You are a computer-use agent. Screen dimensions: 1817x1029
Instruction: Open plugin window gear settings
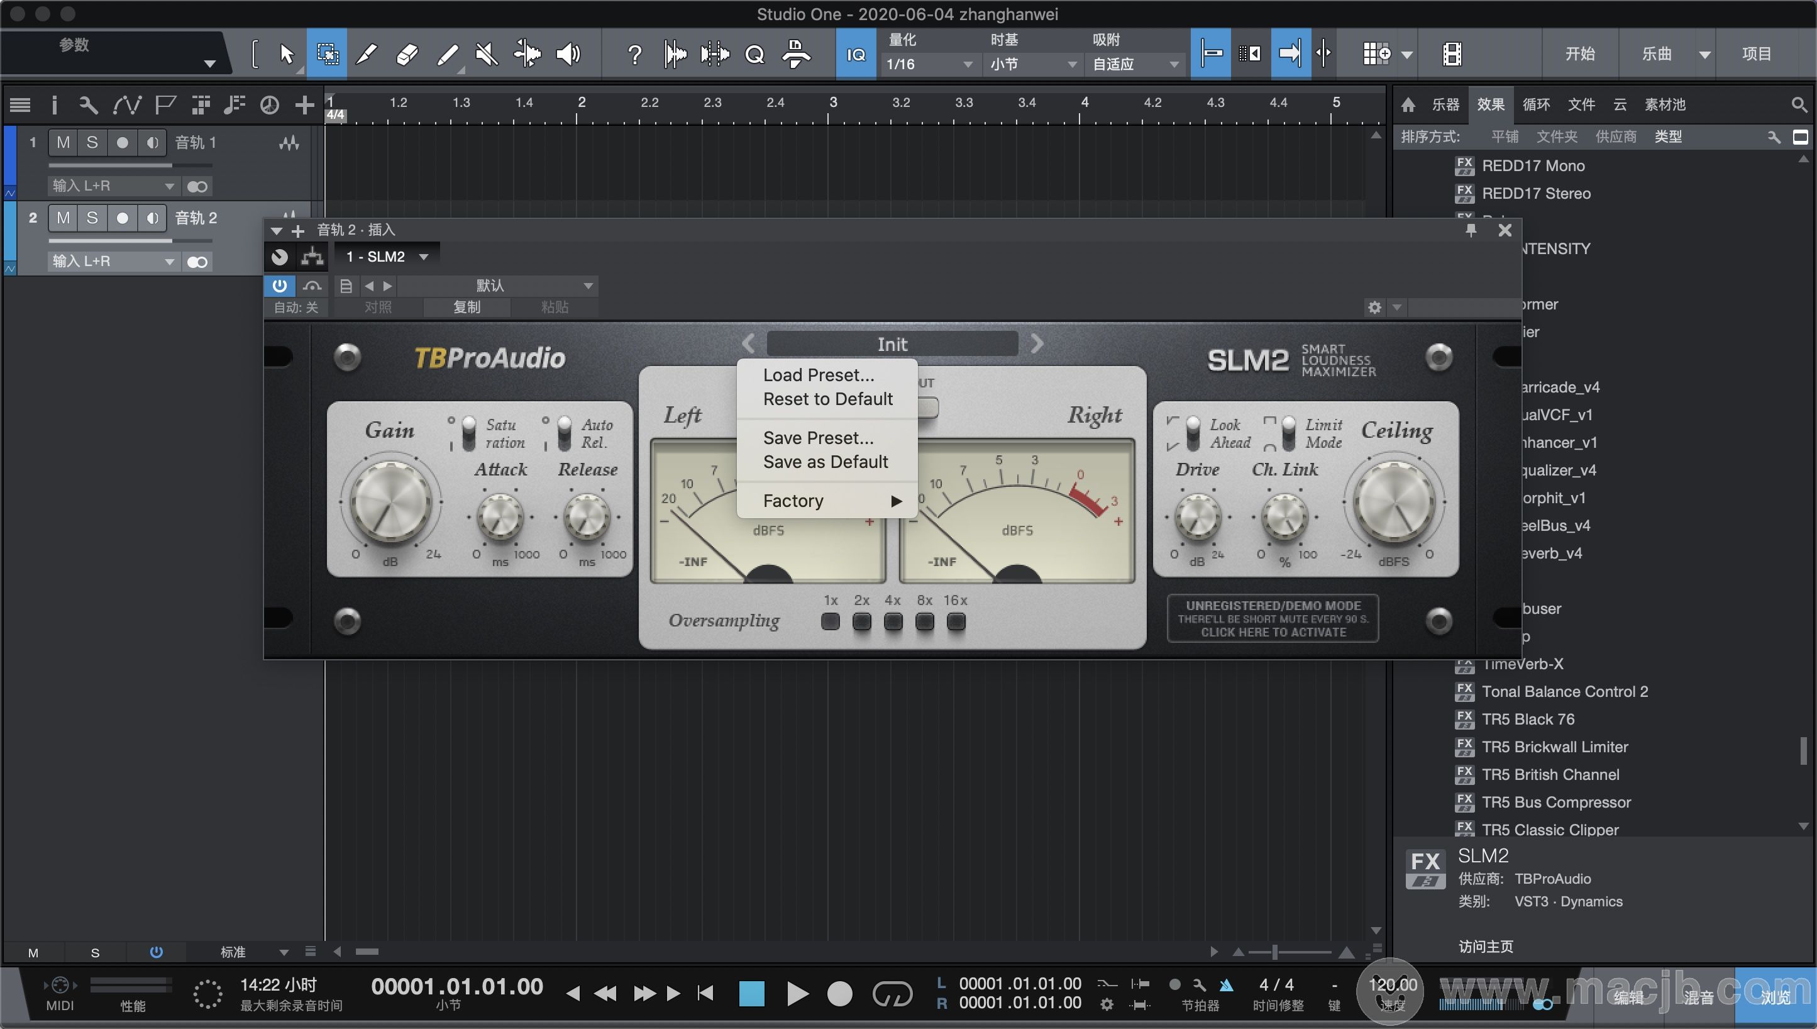(1374, 308)
